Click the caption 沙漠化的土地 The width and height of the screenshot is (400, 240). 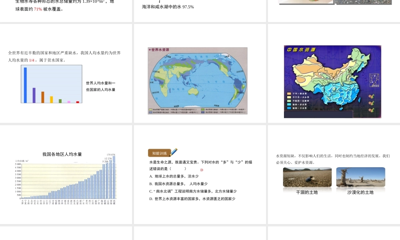(360, 192)
